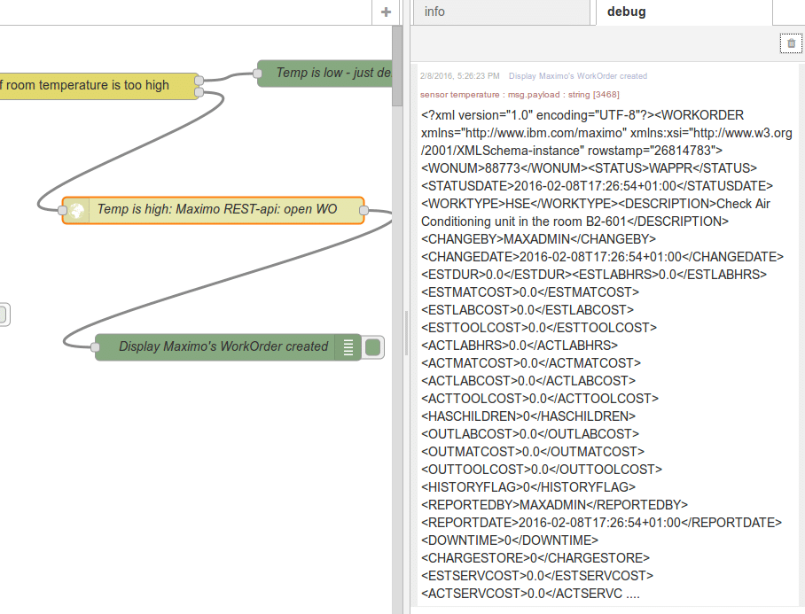
Task: Click the list icon on Display WorkOrder node
Action: coord(348,347)
